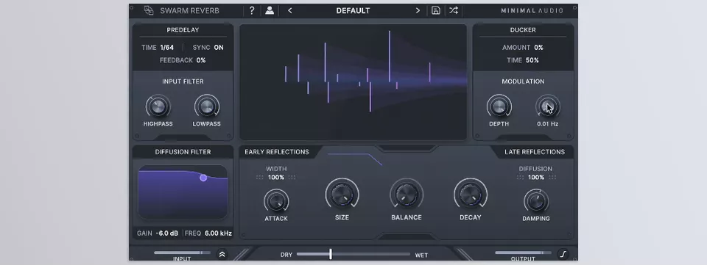Click the LOWPASS input filter knob
This screenshot has height=265, width=707.
[x=206, y=107]
